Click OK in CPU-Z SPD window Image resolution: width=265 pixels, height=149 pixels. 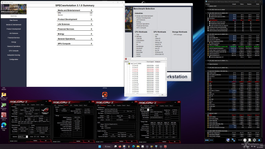175,142
